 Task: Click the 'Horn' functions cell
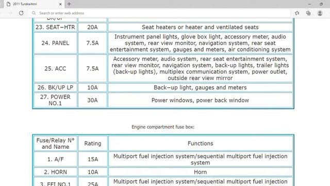200,172
